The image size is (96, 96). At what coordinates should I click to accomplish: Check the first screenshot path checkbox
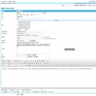click(x=18, y=22)
